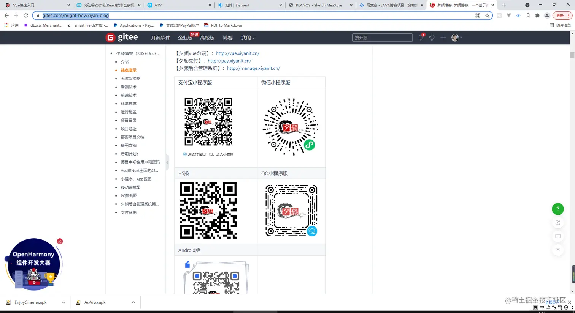
Task: Open the user avatar menu
Action: point(456,38)
